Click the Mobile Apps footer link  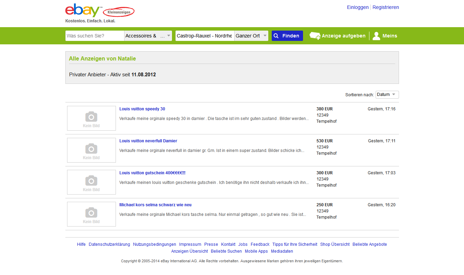tap(256, 251)
